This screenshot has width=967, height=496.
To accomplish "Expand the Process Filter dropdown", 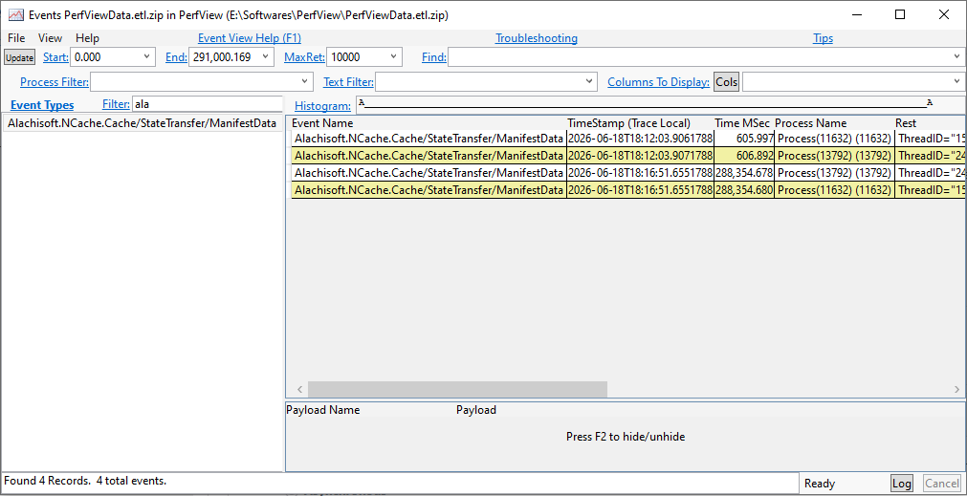I will tap(305, 81).
